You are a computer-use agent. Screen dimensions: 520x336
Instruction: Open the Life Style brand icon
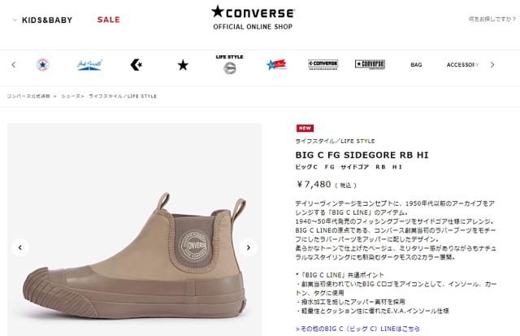coord(229,64)
